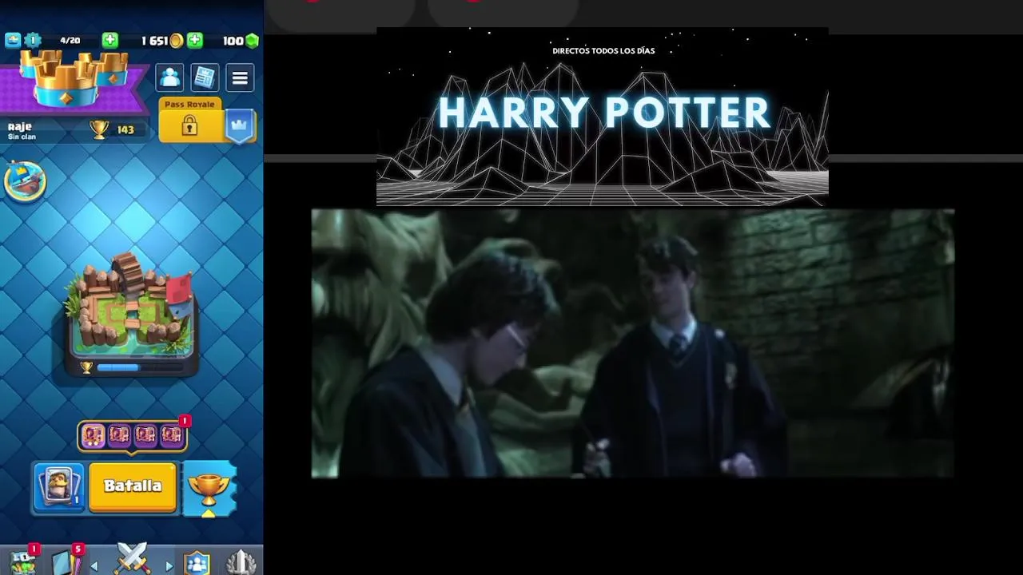Open the news feed icon
The width and height of the screenshot is (1023, 575).
205,77
